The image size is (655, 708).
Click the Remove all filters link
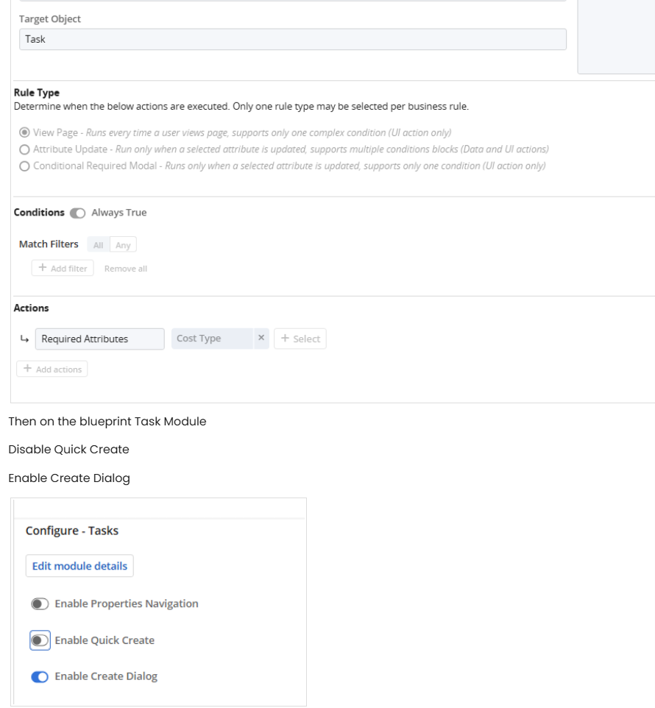click(x=126, y=269)
